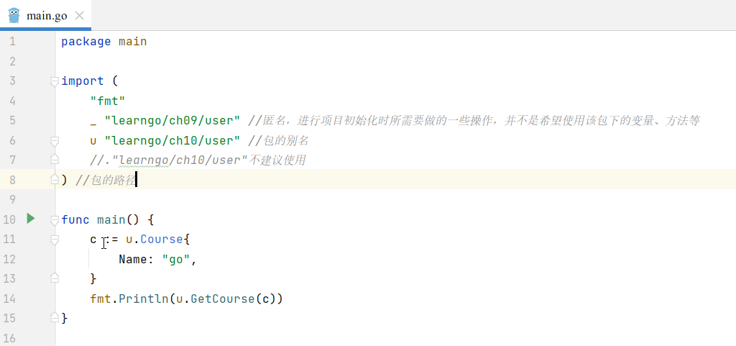This screenshot has height=346, width=736.
Task: Click fold marker on the commented-out import line
Action: tap(55, 160)
